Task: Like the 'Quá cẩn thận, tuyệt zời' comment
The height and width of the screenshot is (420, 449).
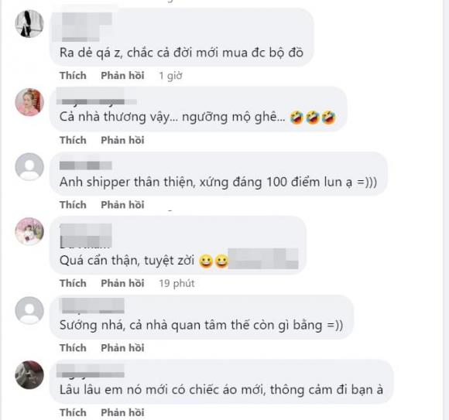Action: [73, 283]
